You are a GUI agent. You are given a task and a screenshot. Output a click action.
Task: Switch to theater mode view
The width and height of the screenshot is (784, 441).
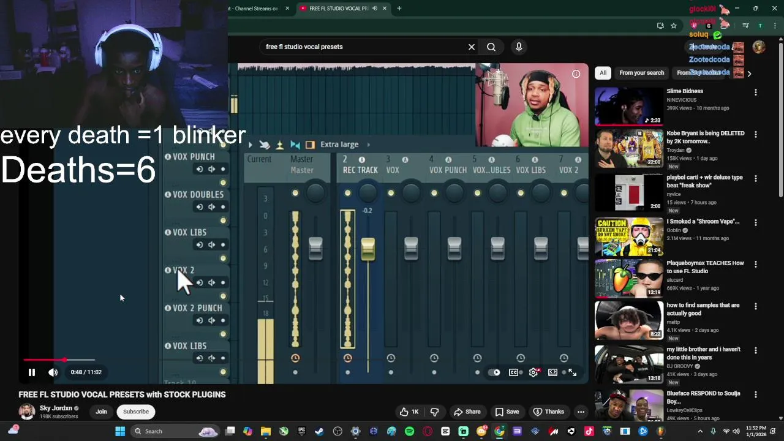(x=552, y=372)
